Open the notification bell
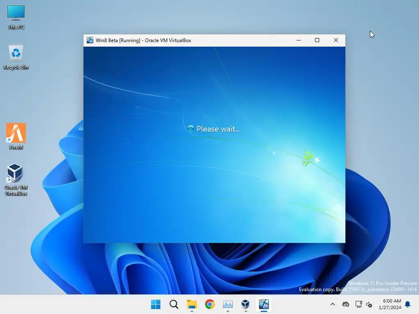Screen dimensions: 419x314 point(408,304)
